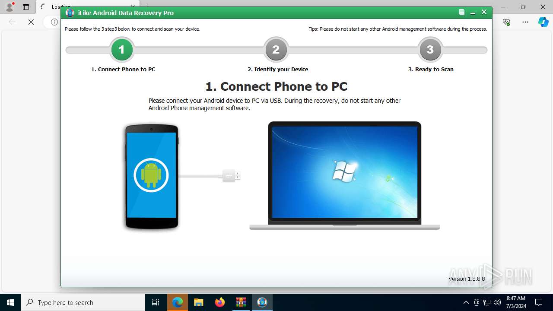The height and width of the screenshot is (311, 553).
Task: Open File Explorer from the taskbar
Action: tap(198, 302)
